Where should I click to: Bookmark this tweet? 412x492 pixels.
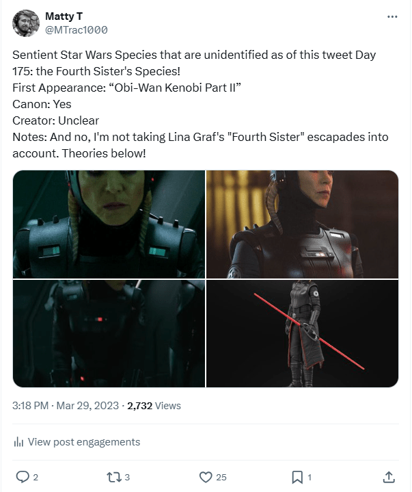pyautogui.click(x=297, y=477)
